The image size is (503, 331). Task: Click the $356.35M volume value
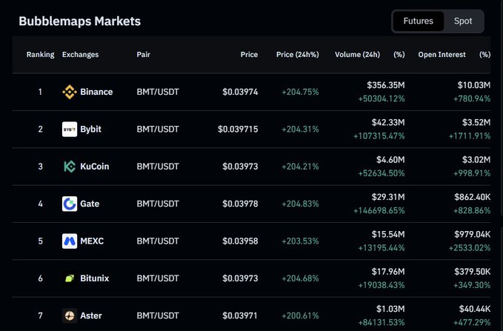click(386, 85)
